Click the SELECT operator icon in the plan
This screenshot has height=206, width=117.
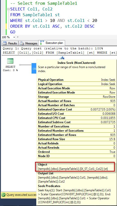click(x=10, y=61)
